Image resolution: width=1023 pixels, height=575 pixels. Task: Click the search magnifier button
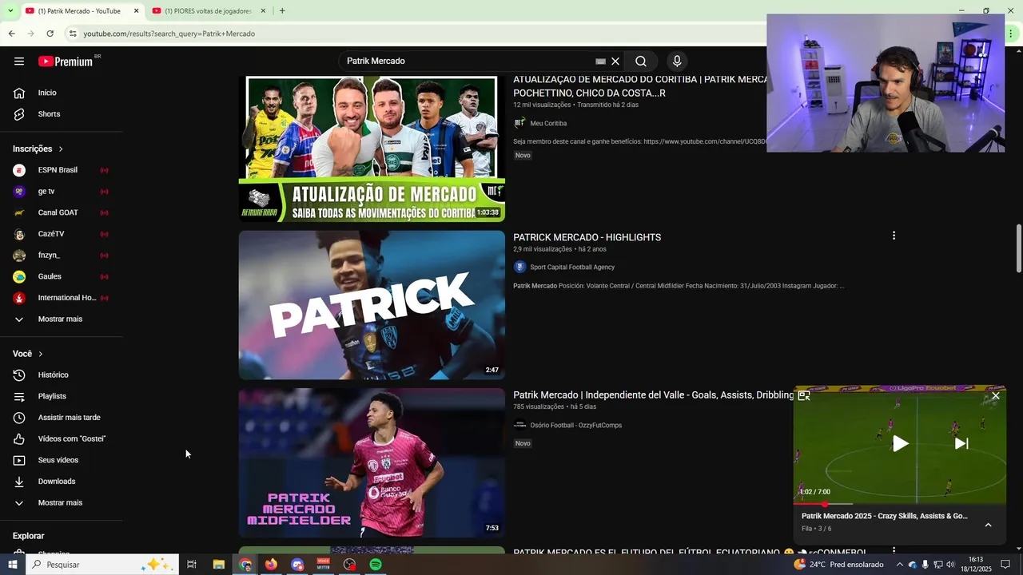tap(641, 61)
